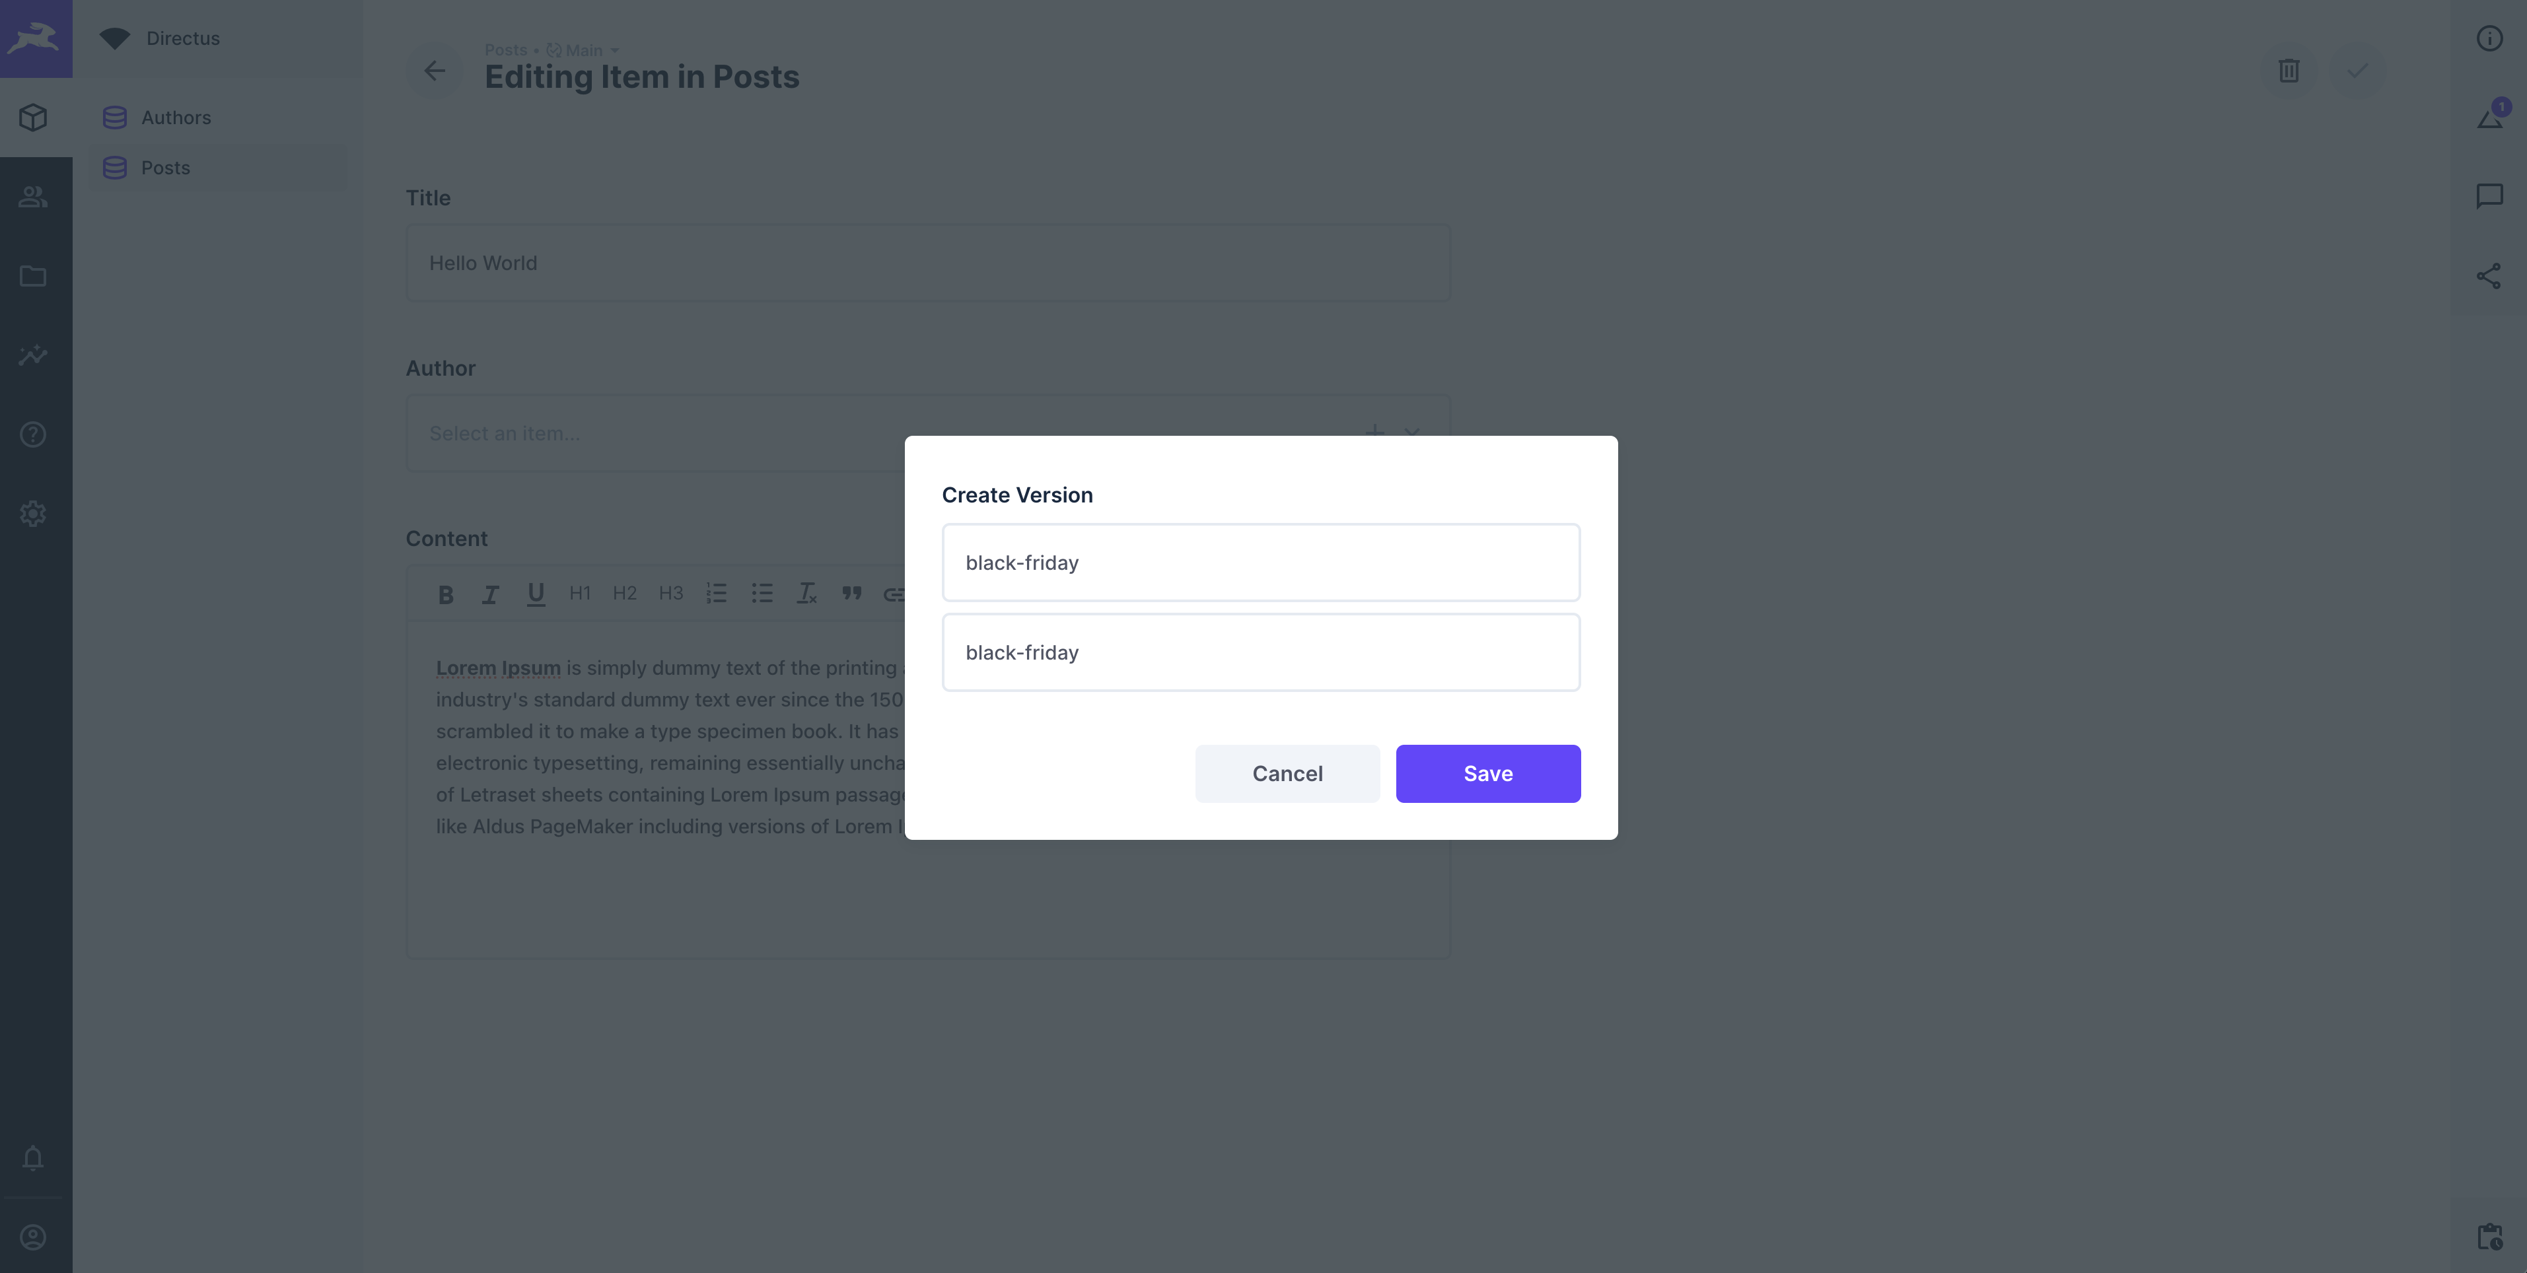
Task: Toggle italic formatting in the editor
Action: click(491, 594)
